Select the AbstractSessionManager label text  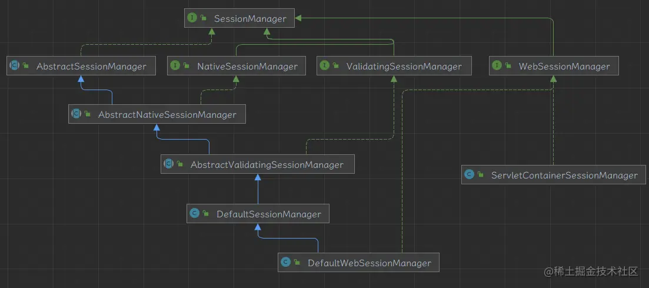tap(91, 67)
